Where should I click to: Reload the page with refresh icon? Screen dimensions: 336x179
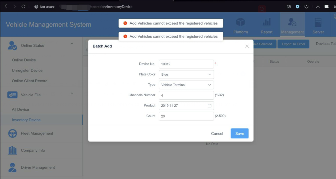pos(23,7)
